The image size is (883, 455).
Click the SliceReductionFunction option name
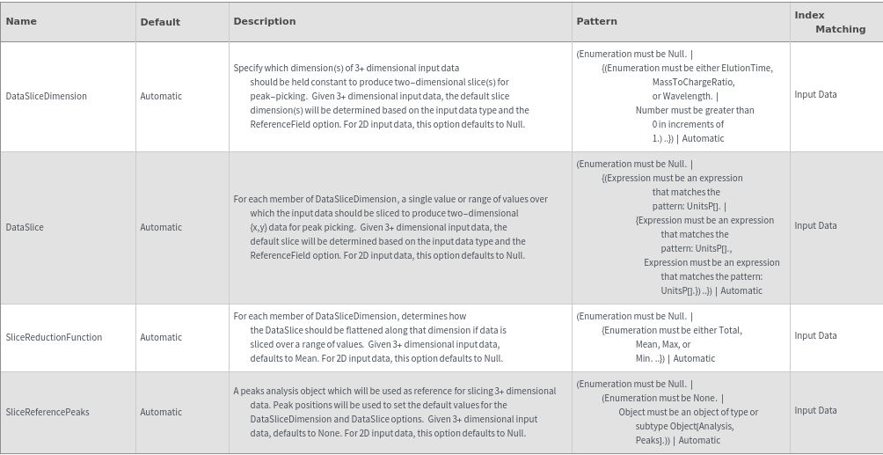(x=54, y=337)
